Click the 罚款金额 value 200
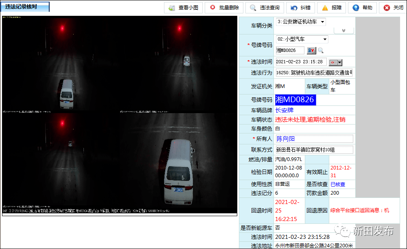Viewport: 407px width, 249px height. click(335, 193)
